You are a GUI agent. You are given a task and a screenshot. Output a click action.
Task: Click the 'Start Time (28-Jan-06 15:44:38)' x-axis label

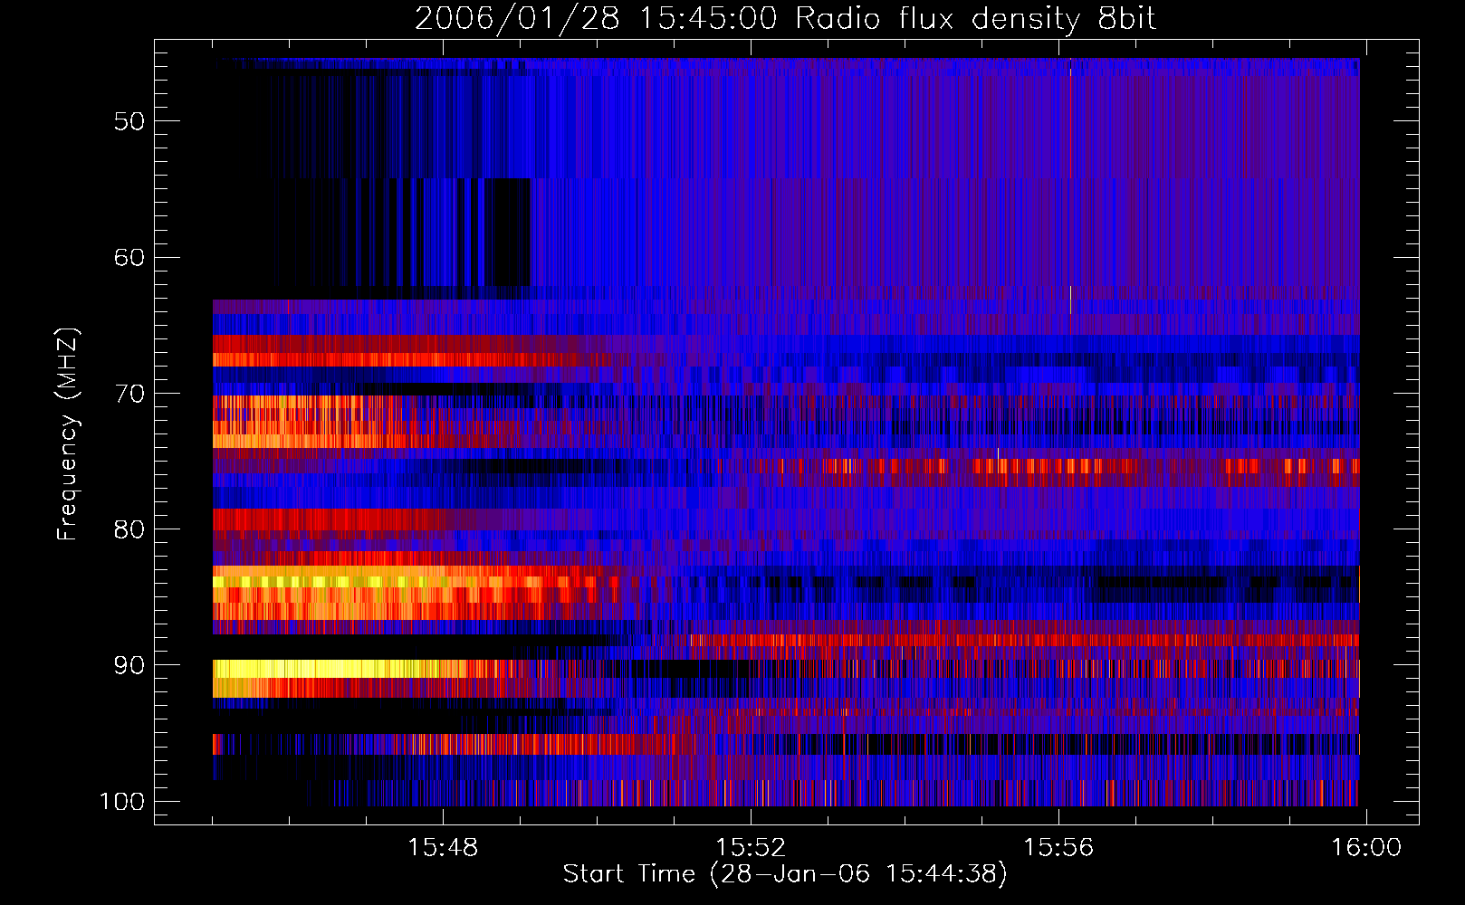pos(785,874)
